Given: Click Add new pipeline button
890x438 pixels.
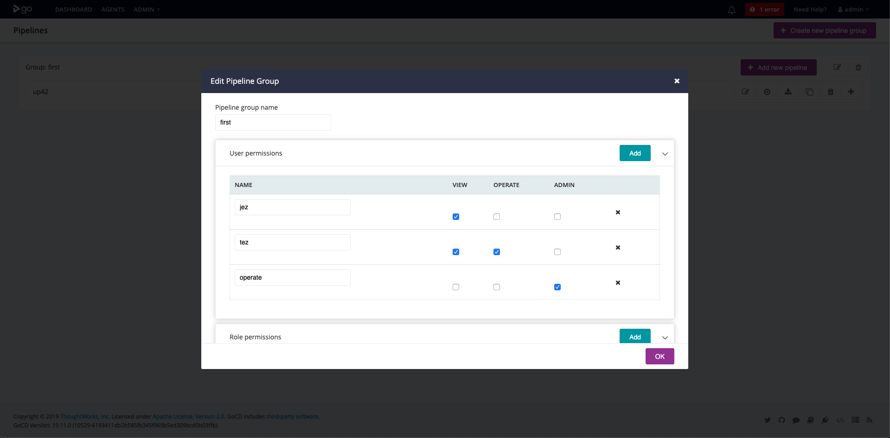Looking at the screenshot, I should [778, 68].
